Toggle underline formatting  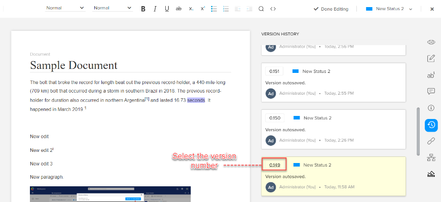(167, 9)
